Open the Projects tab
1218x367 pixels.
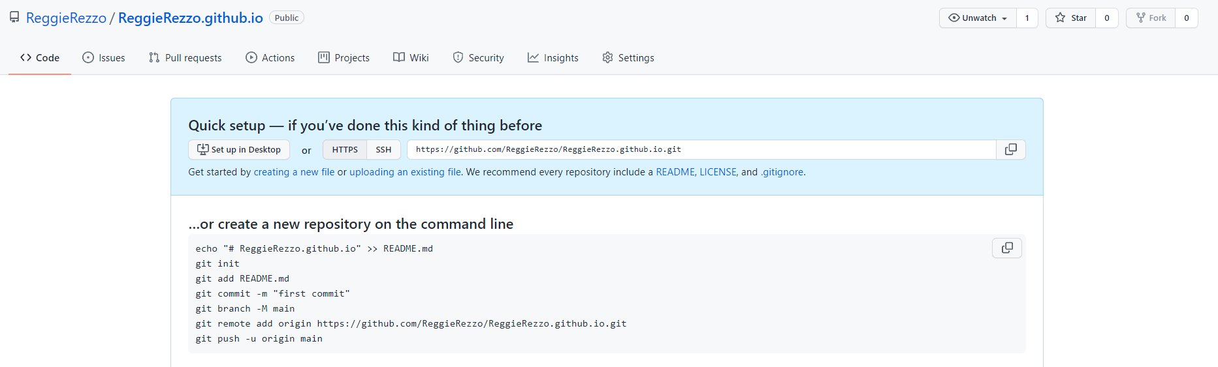click(x=344, y=57)
